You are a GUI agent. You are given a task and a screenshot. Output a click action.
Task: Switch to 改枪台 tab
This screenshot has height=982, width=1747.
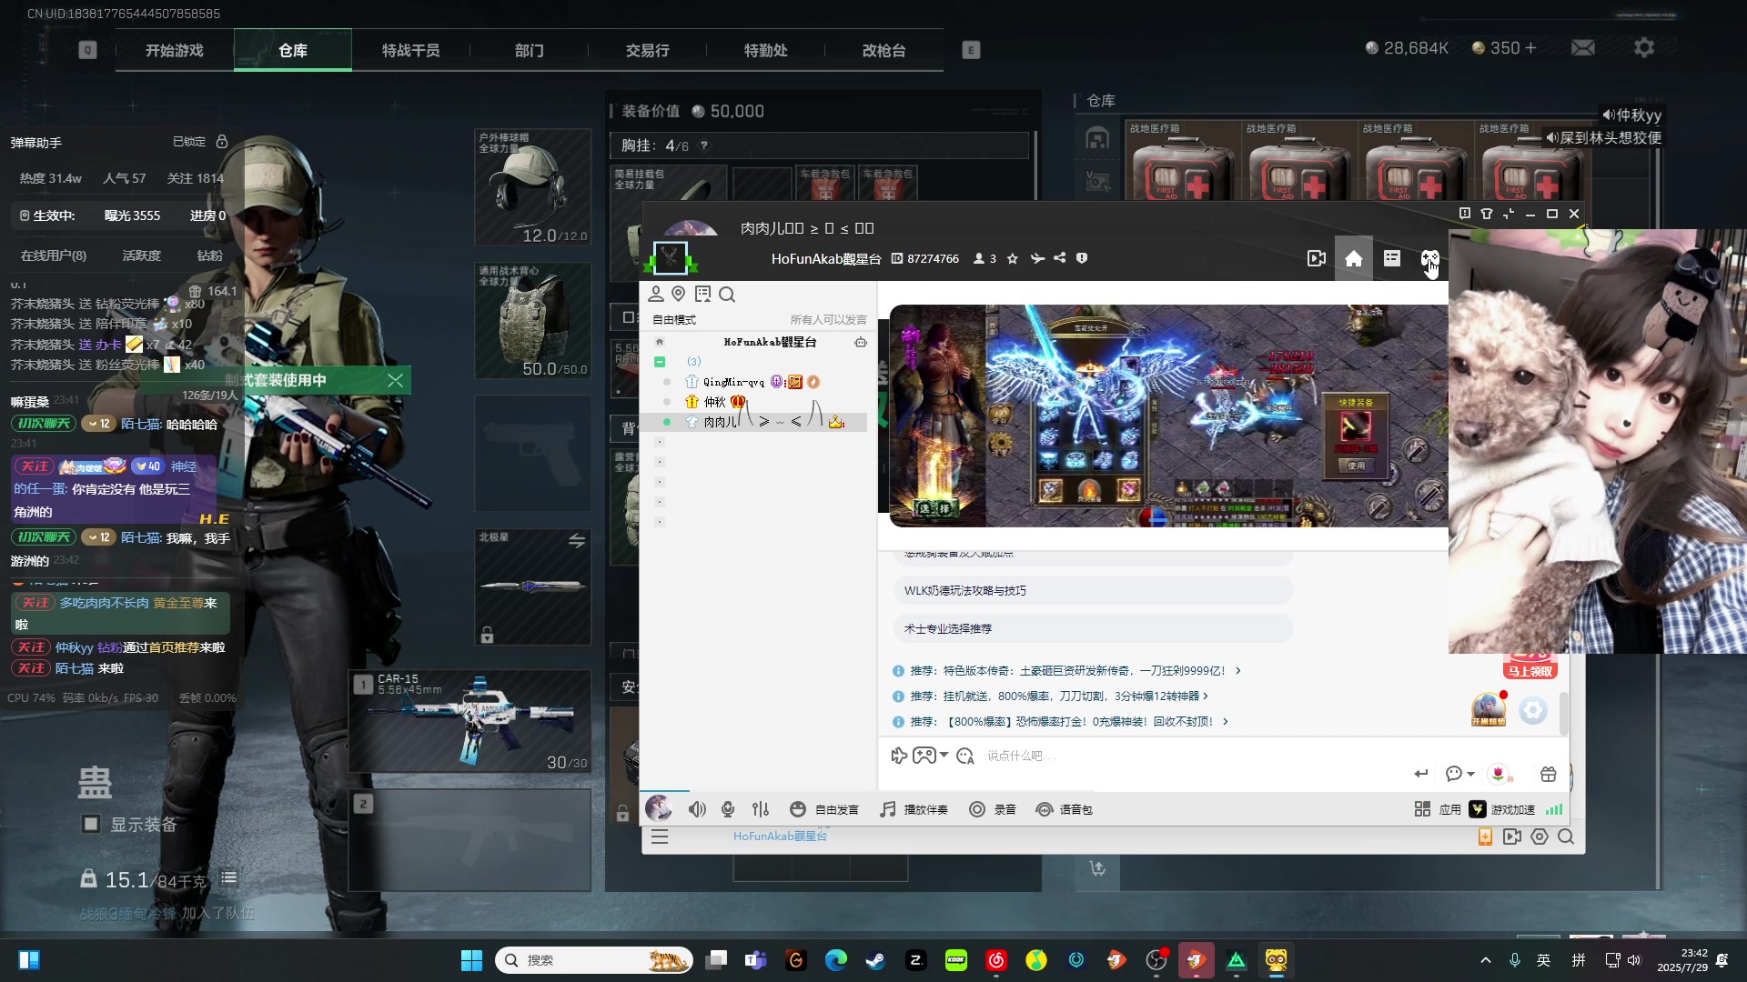(x=884, y=51)
